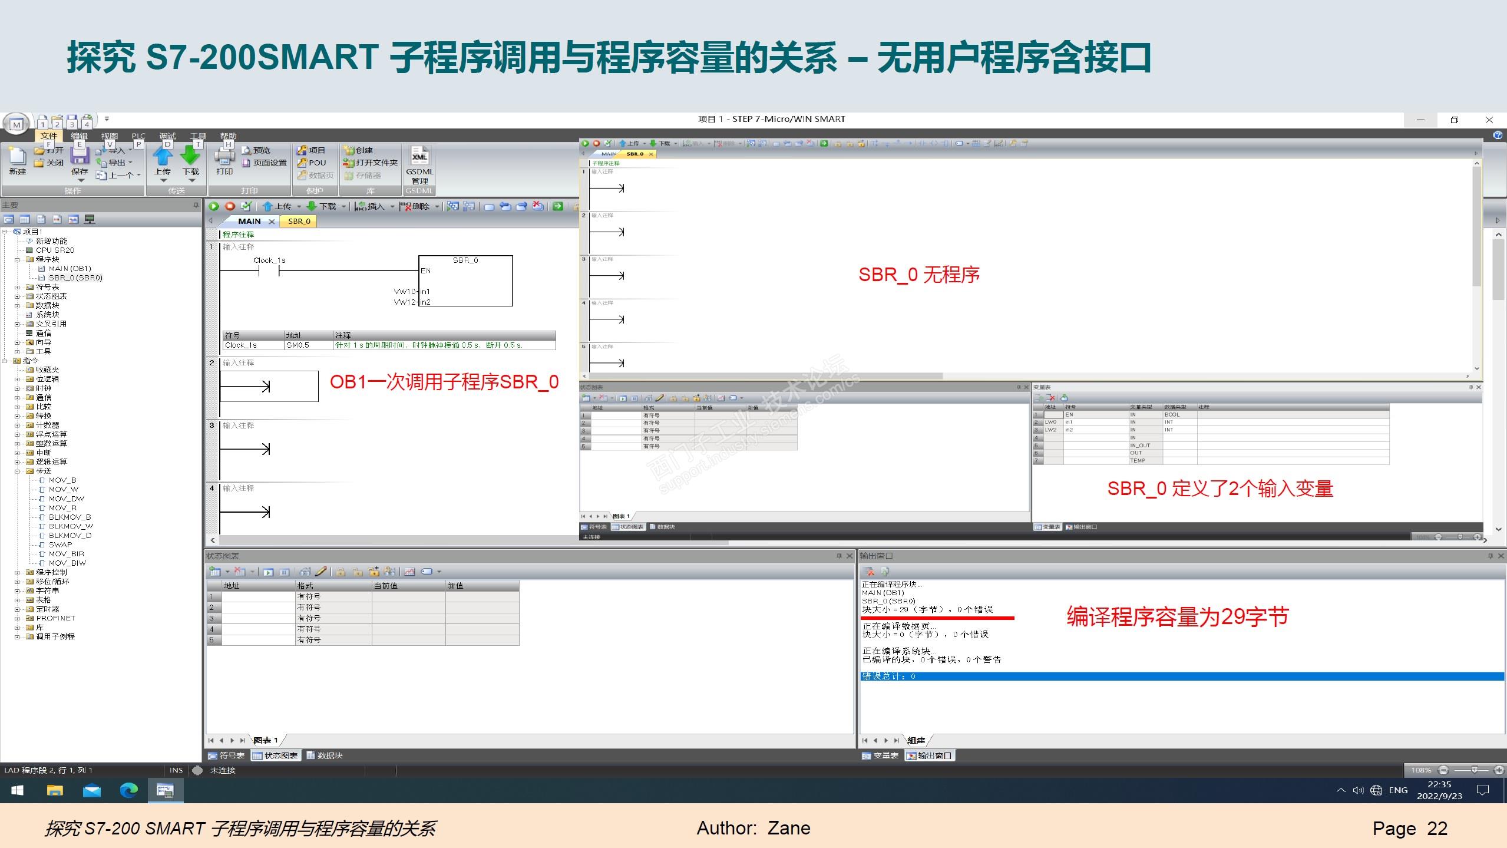1507x848 pixels.
Task: Open Microsoft Edge from the taskbar
Action: tap(128, 790)
